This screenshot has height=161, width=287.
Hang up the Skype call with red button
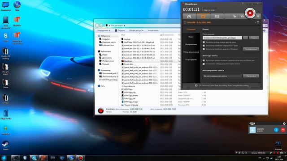click(283, 130)
